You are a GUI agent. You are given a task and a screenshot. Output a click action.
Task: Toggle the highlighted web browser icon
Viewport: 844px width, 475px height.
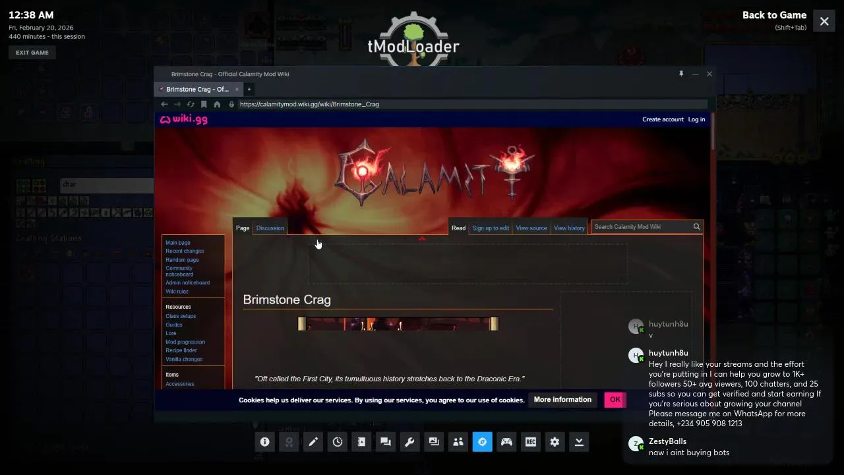tap(482, 442)
